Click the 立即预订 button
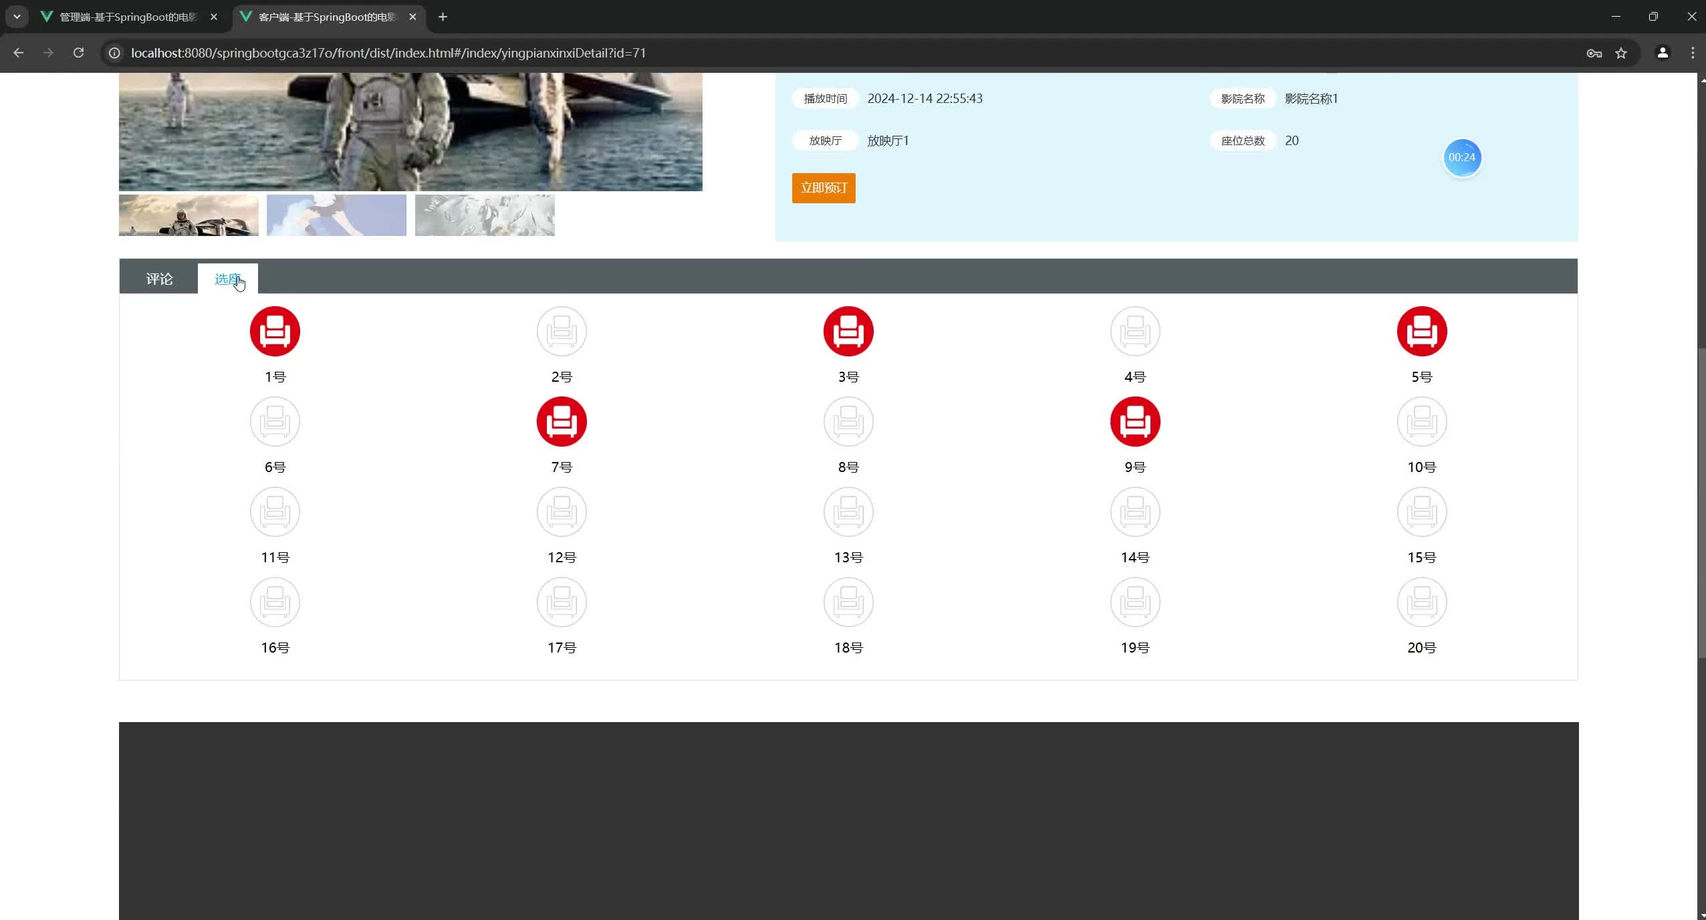1706x920 pixels. click(823, 188)
